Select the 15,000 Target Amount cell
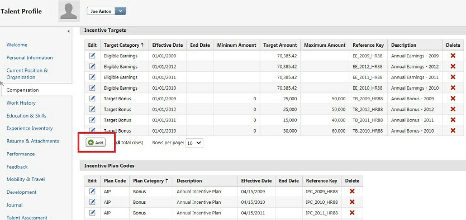This screenshot has width=466, height=220. pos(280,120)
